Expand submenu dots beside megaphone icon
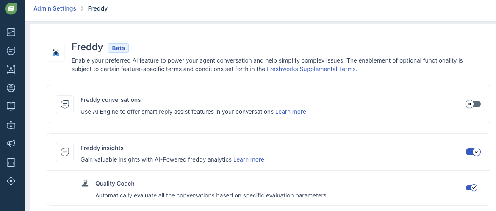496x211 pixels. coord(22,144)
